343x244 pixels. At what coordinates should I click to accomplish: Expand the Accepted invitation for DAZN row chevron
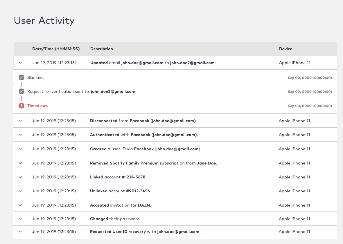click(x=20, y=205)
